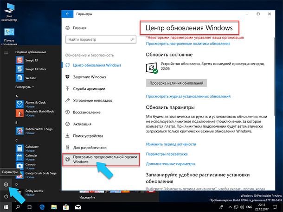Screen dimensions: 283x212
Task: Jump to letter A app group header
Action: [17, 96]
